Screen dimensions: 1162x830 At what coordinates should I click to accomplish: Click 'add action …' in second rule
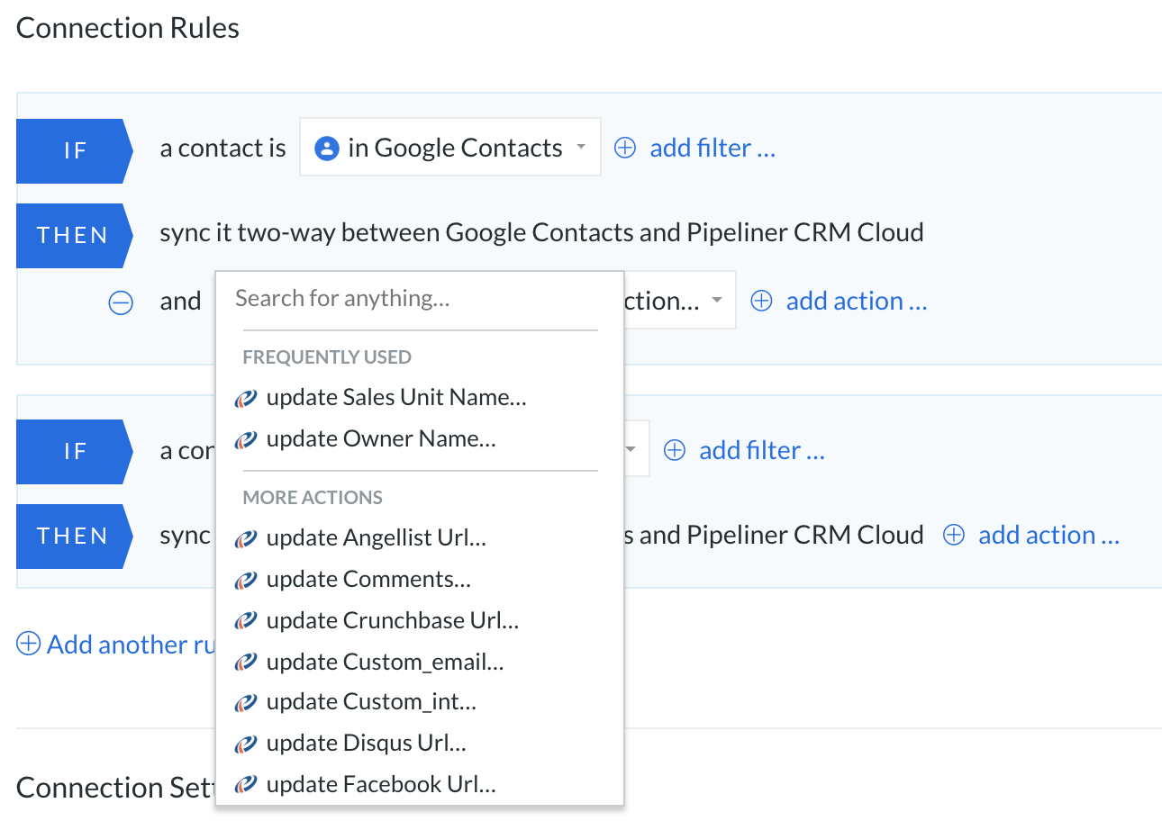coord(1049,535)
